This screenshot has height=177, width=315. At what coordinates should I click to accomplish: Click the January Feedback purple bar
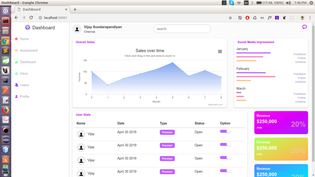253,53
